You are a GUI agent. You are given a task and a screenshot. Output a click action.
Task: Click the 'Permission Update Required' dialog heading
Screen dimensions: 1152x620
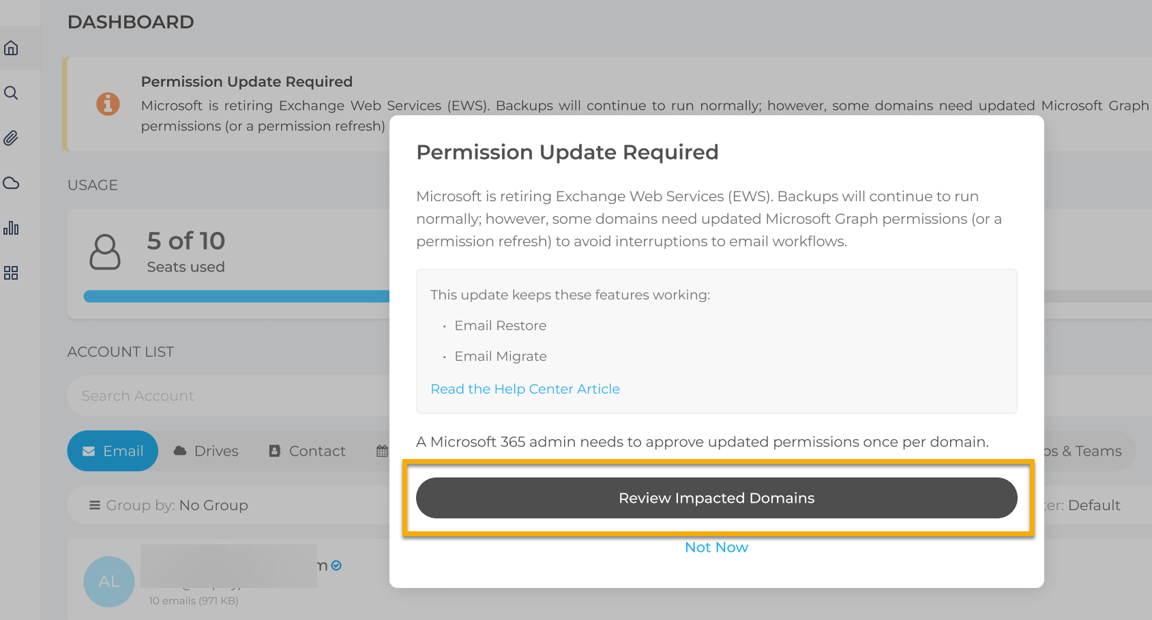click(x=567, y=152)
